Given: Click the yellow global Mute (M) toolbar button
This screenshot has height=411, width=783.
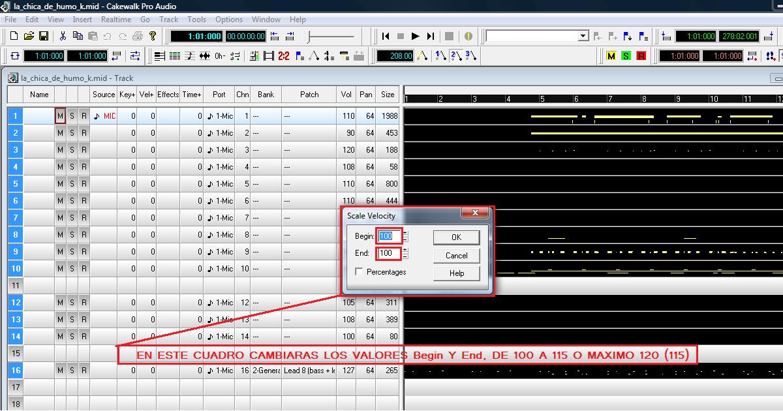Looking at the screenshot, I should pyautogui.click(x=611, y=56).
